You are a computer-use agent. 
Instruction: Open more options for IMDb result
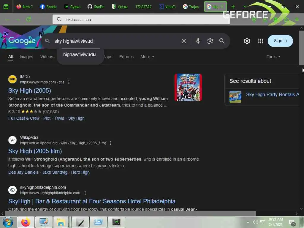pos(69,82)
